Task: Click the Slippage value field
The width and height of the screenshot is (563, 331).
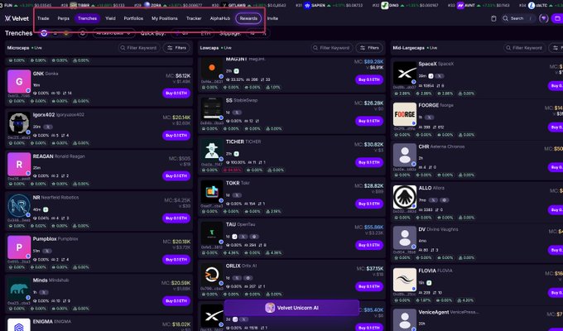Action: click(257, 33)
